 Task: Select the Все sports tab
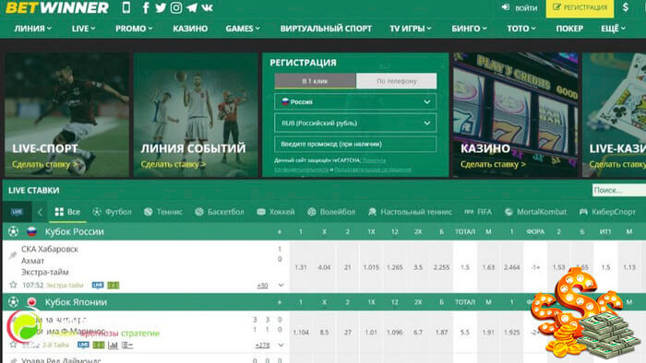pyautogui.click(x=67, y=212)
